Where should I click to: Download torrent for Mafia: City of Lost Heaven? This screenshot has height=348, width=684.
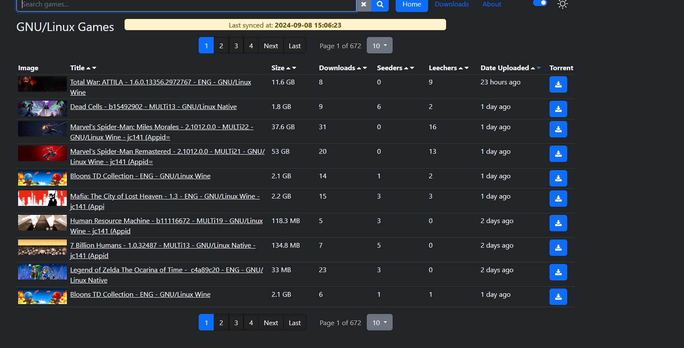pyautogui.click(x=558, y=199)
